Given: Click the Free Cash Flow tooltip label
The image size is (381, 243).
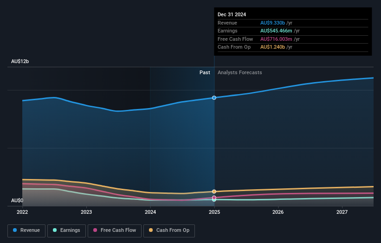Looking at the screenshot, I should coord(235,39).
